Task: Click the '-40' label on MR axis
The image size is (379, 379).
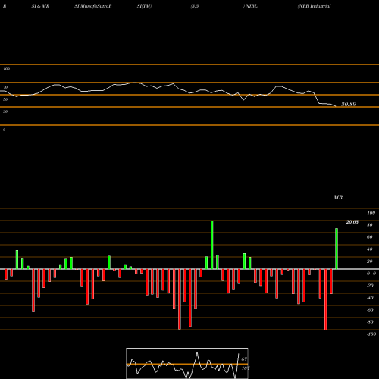Action: (370, 298)
